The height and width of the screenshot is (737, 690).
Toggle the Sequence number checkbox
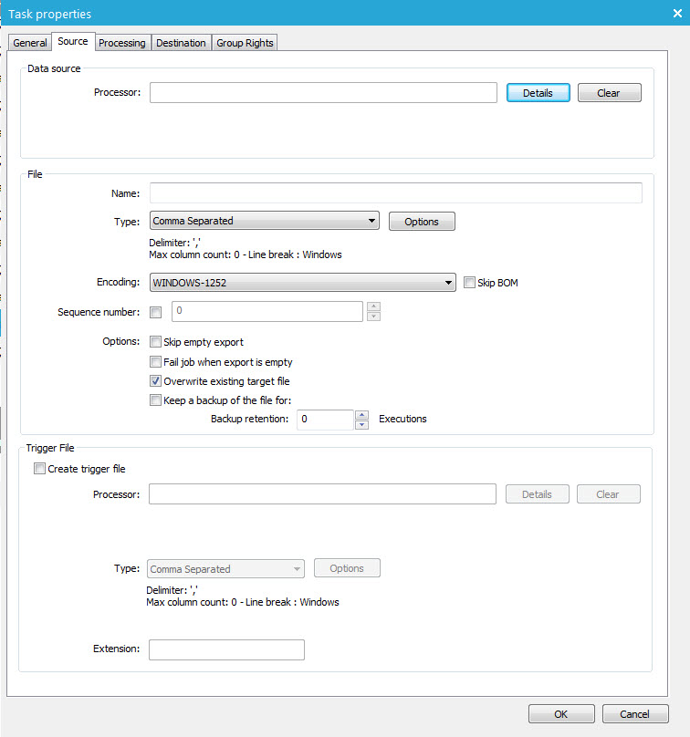coord(155,312)
